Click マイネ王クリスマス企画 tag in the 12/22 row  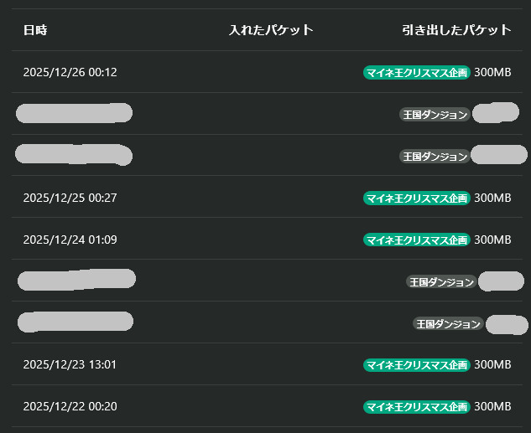tap(416, 406)
